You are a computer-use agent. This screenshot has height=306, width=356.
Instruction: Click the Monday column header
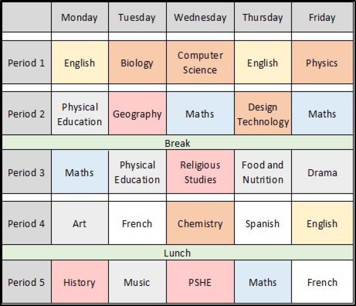80,18
